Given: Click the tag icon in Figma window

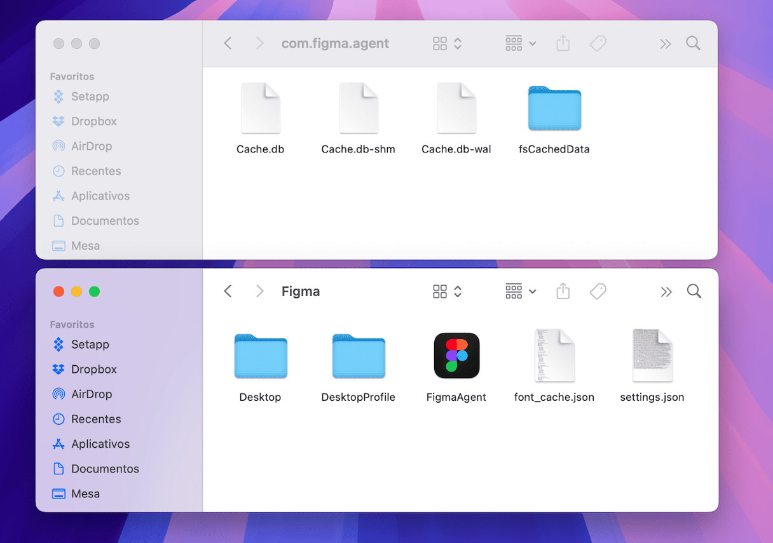Looking at the screenshot, I should coord(598,292).
